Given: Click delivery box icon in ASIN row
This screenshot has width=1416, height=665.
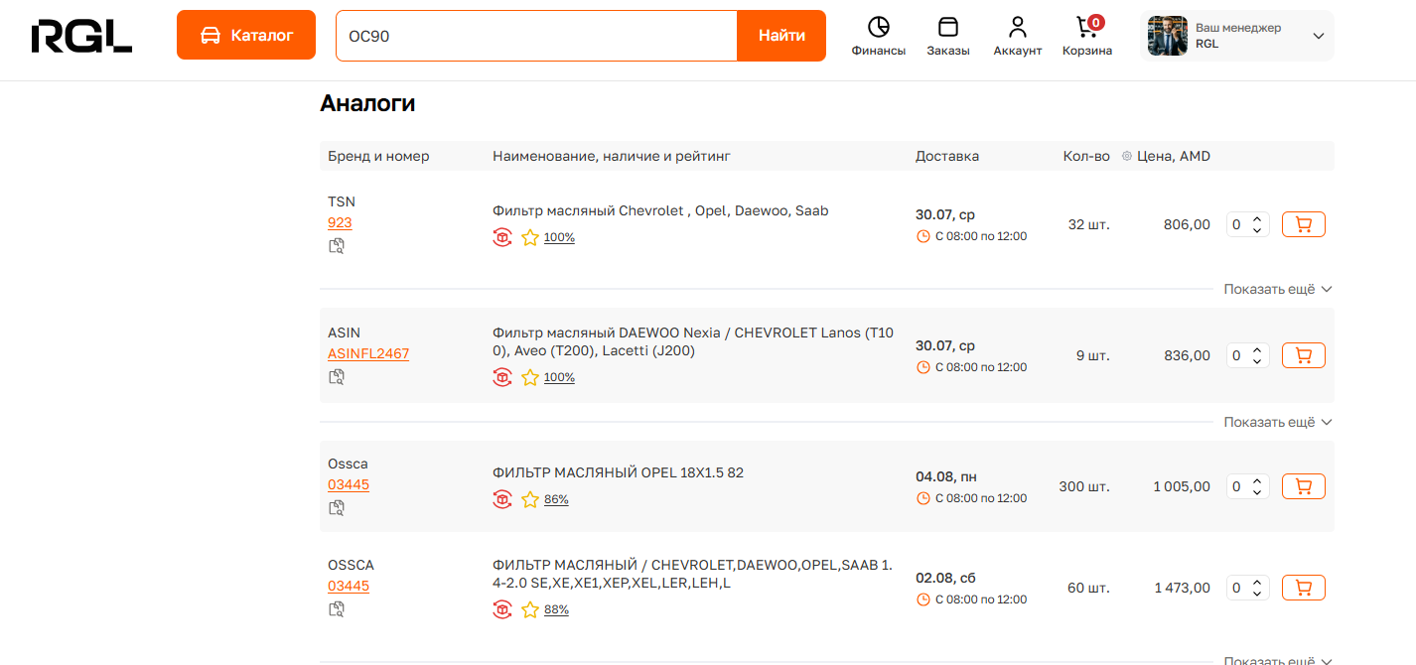Looking at the screenshot, I should tap(502, 377).
